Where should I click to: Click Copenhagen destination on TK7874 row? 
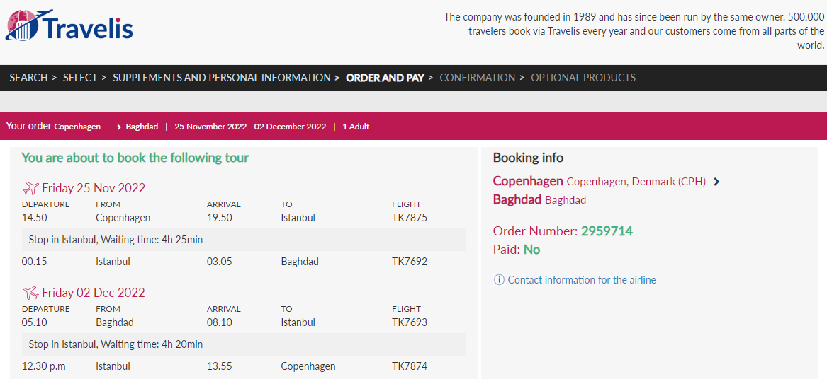308,366
